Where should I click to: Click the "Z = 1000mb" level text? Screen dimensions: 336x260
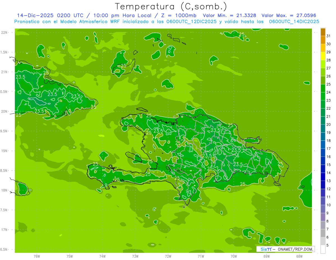(179, 15)
